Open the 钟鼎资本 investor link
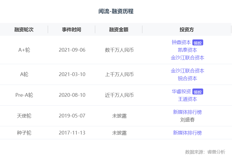Viewport: 232px width, 164px height. click(181, 42)
